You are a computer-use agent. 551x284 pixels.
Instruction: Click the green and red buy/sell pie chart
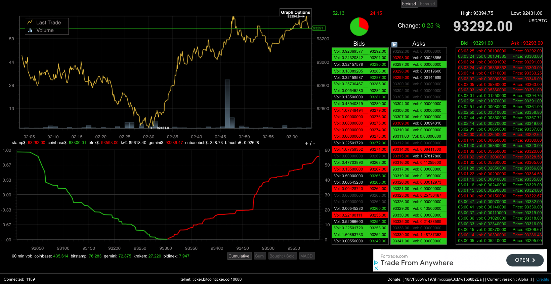click(359, 27)
